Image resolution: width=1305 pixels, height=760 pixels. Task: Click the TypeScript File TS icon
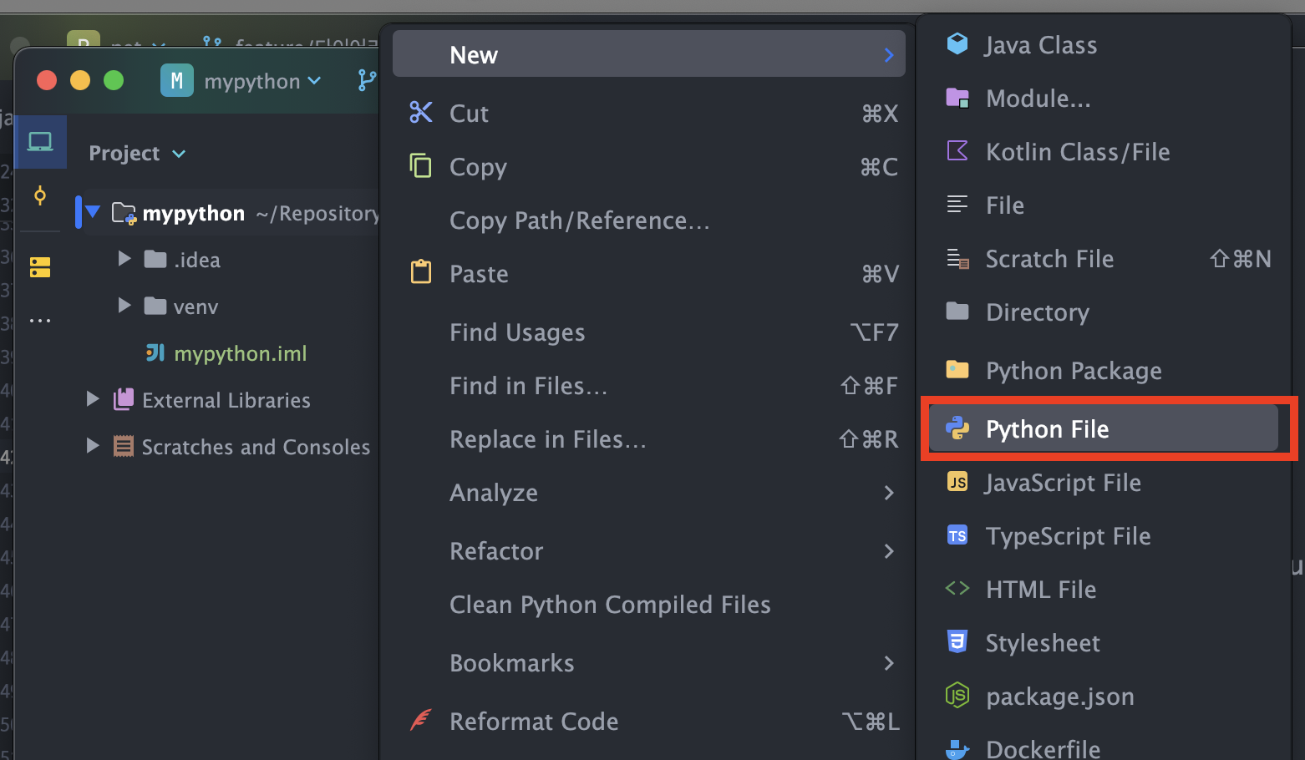(x=957, y=535)
